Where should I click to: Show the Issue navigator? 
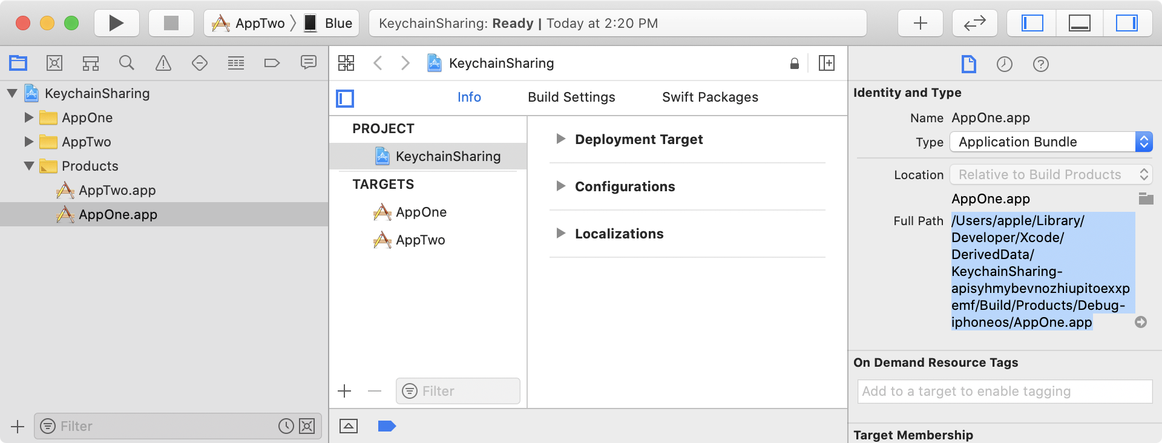tap(163, 63)
